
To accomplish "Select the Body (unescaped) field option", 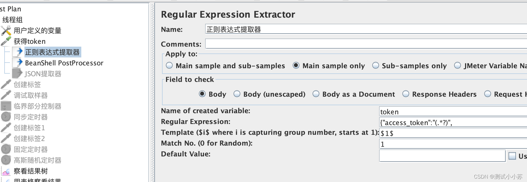I will click(237, 94).
